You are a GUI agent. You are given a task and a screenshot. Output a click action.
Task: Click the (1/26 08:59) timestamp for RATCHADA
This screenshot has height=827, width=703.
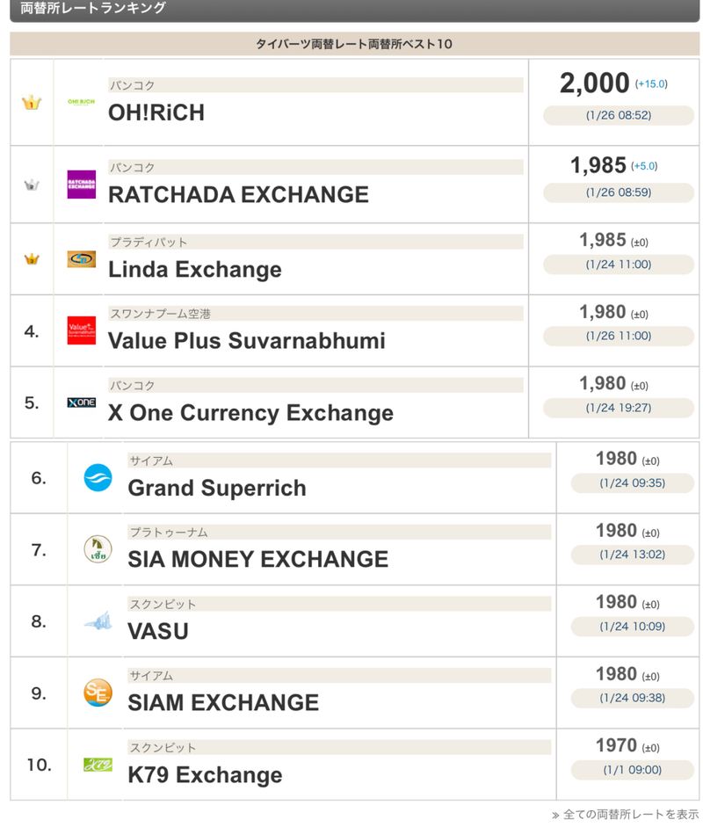[618, 192]
